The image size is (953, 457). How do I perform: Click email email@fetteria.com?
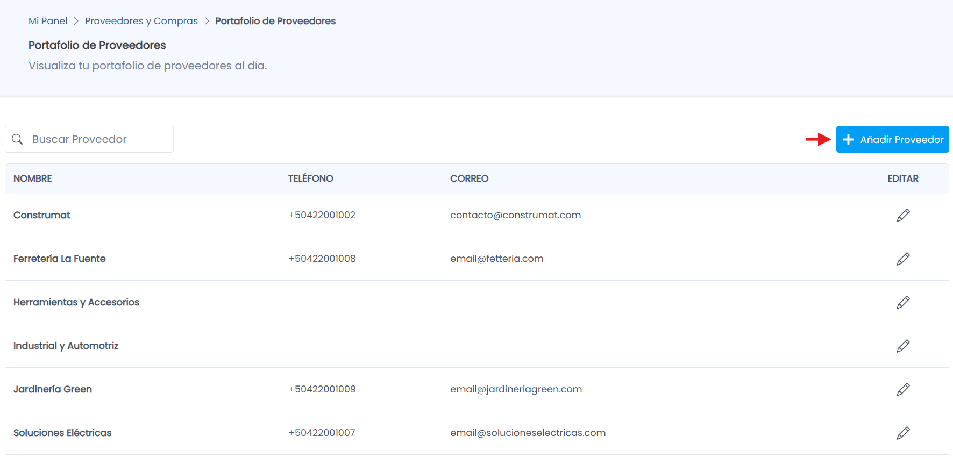(x=497, y=259)
